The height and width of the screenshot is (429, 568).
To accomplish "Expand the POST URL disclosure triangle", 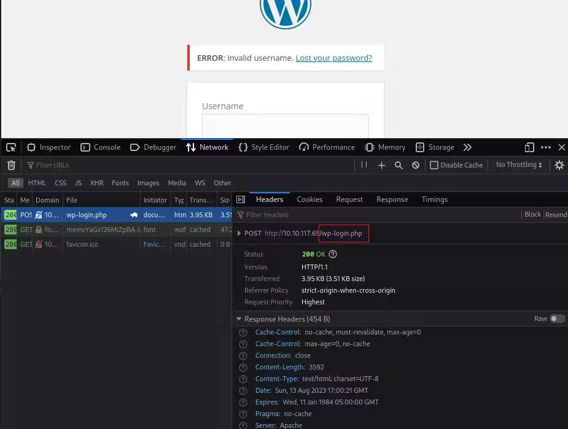I will tap(239, 233).
